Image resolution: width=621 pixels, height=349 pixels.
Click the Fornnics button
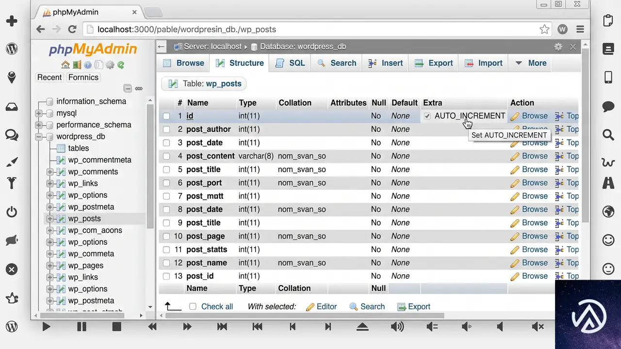pyautogui.click(x=83, y=78)
